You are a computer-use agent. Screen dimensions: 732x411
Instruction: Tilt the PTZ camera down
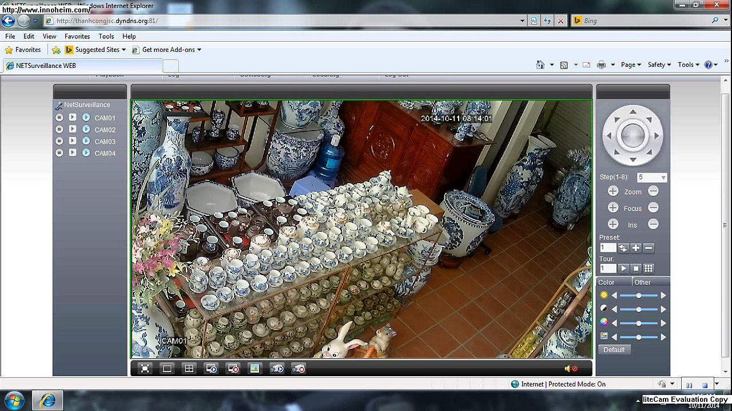tap(632, 159)
